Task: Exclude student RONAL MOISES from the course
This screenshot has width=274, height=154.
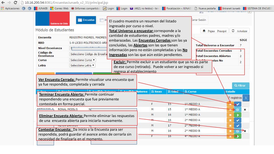Action: 230,110
